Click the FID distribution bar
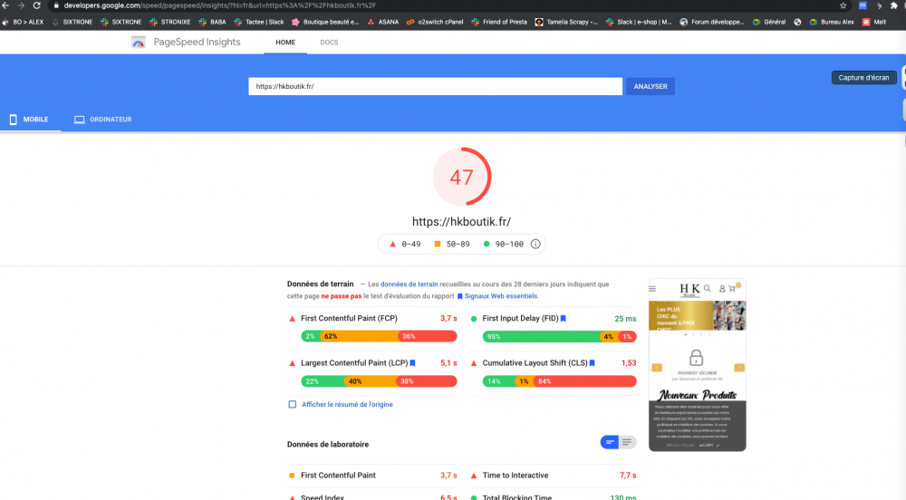Viewport: 906px width, 500px height. (560, 337)
